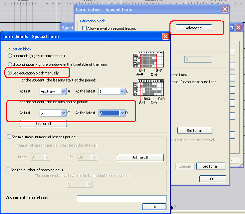Select automatic (highly recommended) radio option
Viewport: 245px width, 214px height.
[x=10, y=56]
